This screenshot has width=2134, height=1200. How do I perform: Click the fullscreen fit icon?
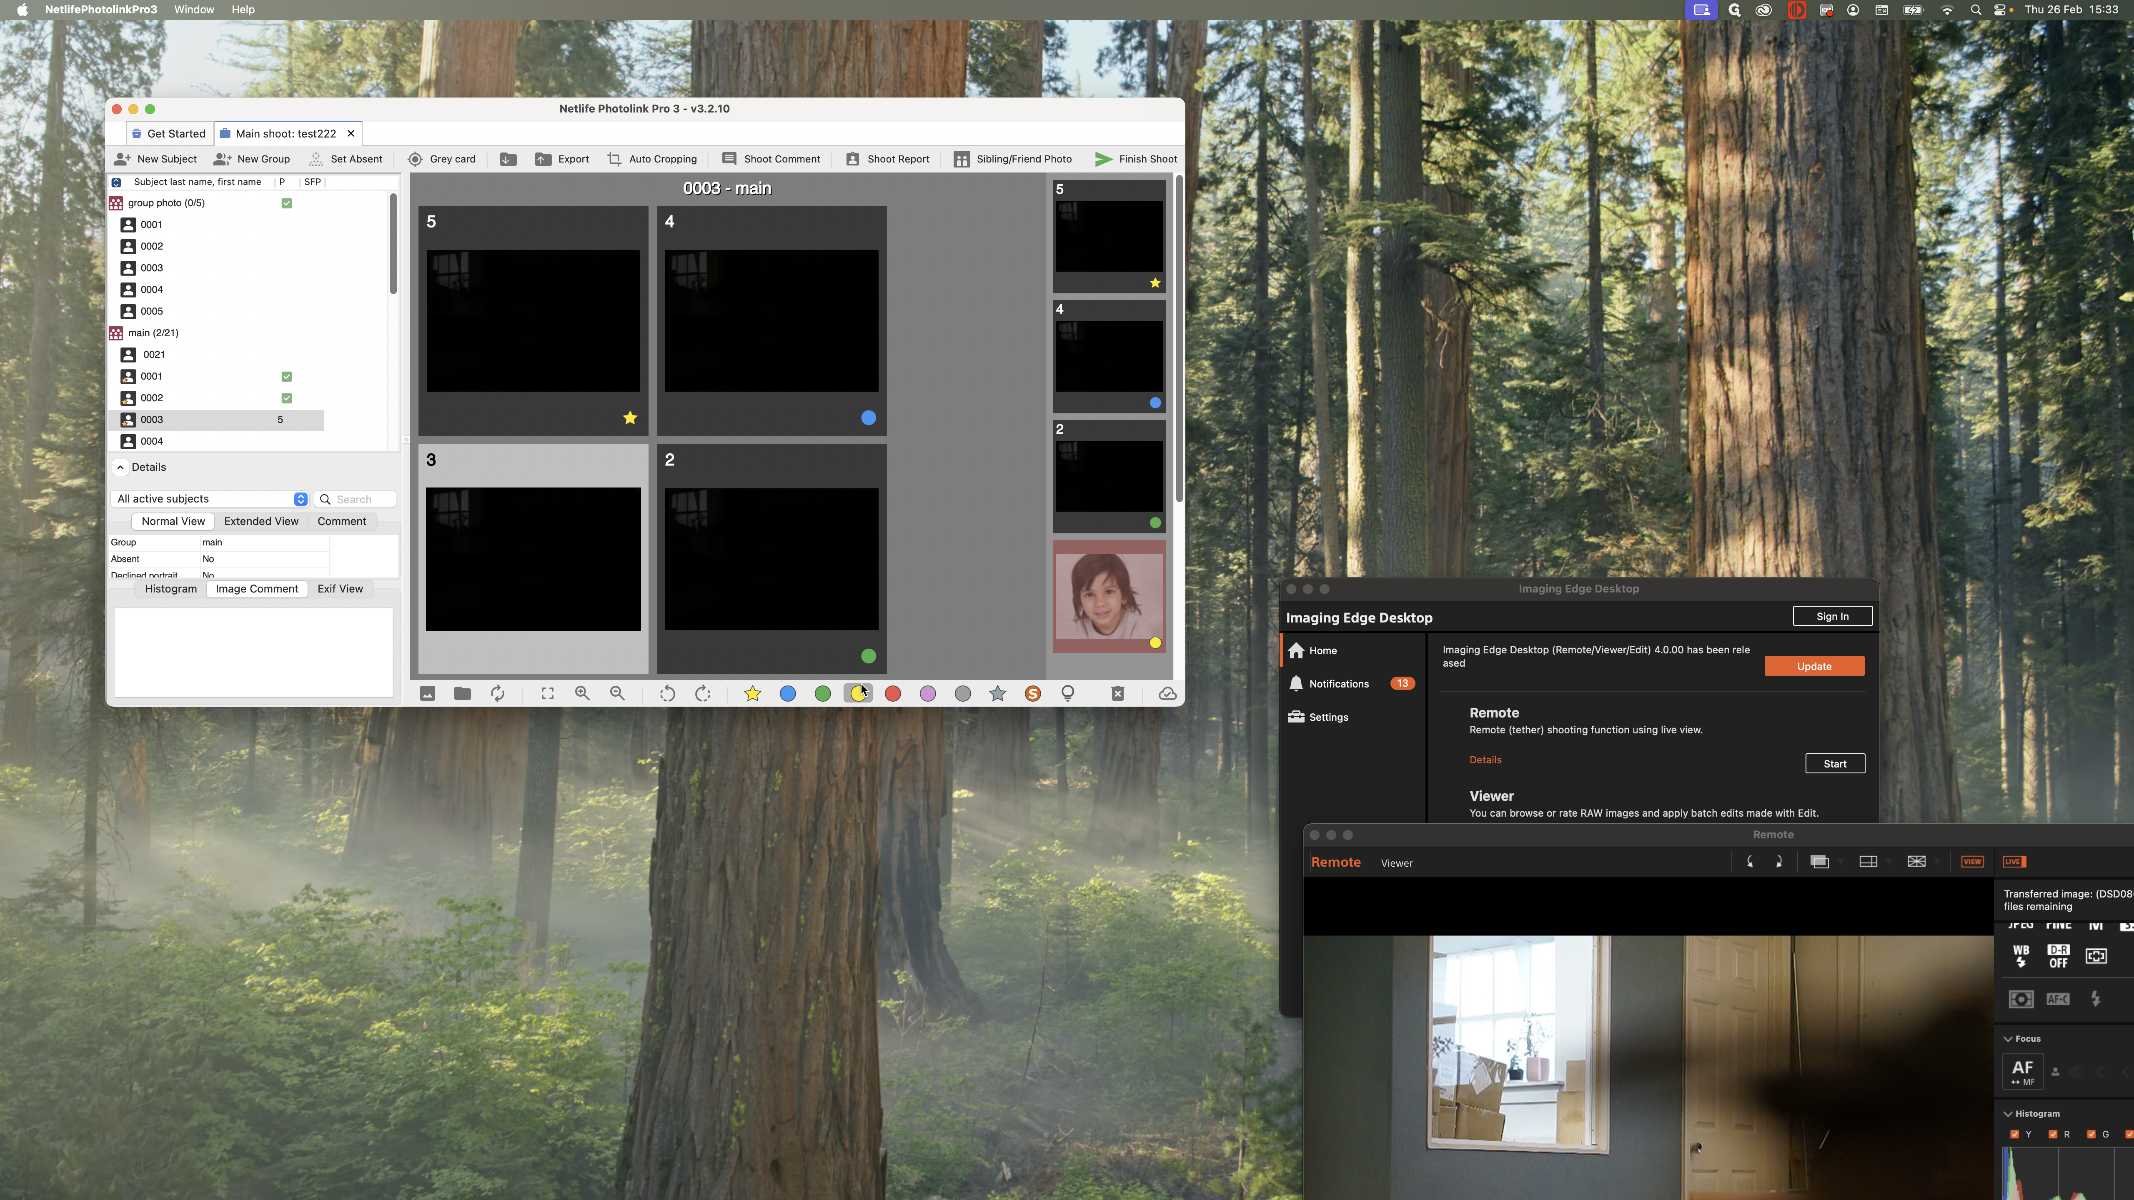[x=547, y=694]
